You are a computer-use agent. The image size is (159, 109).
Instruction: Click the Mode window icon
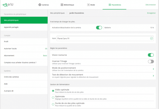click(x=88, y=5)
